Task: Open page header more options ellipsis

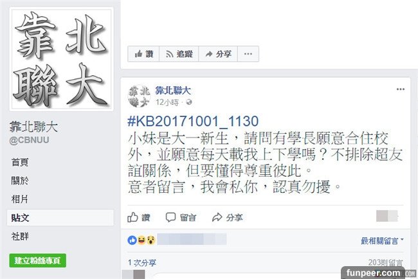Action: click(x=248, y=54)
